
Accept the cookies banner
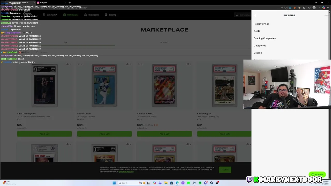click(x=225, y=170)
